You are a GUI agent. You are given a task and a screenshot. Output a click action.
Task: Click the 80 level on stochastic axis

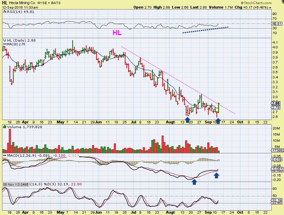pos(274,188)
